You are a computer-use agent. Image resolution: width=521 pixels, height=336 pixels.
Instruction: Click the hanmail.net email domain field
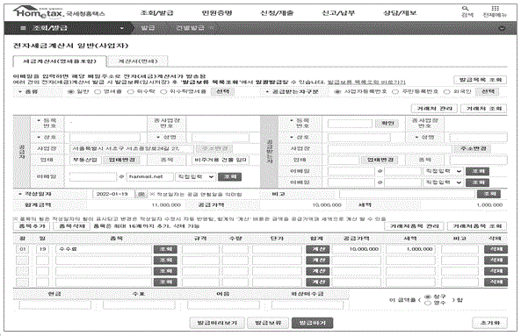150,177
